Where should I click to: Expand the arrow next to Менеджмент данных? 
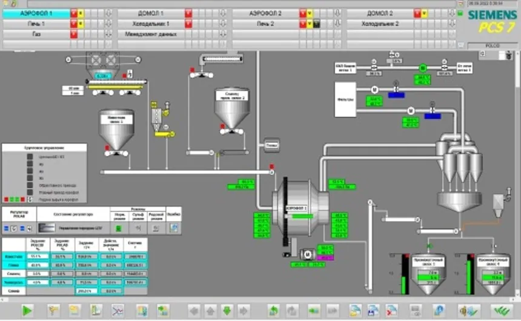click(x=223, y=34)
